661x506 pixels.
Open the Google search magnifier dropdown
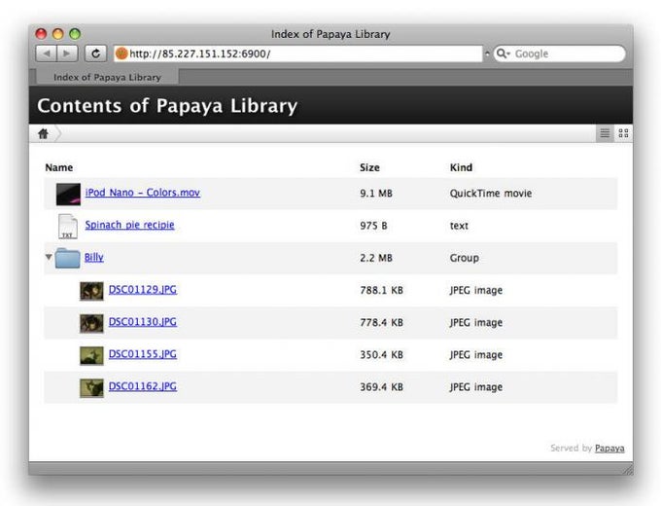[503, 54]
